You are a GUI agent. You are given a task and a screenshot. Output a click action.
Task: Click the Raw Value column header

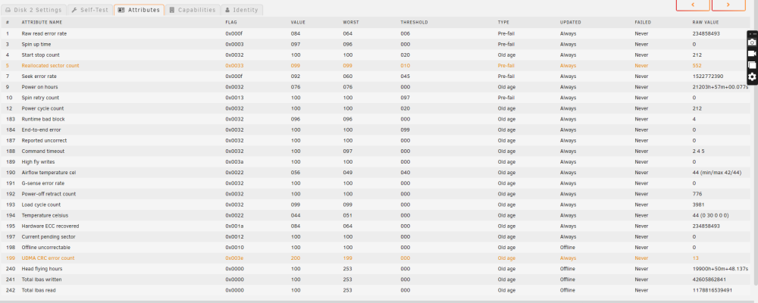(x=705, y=23)
